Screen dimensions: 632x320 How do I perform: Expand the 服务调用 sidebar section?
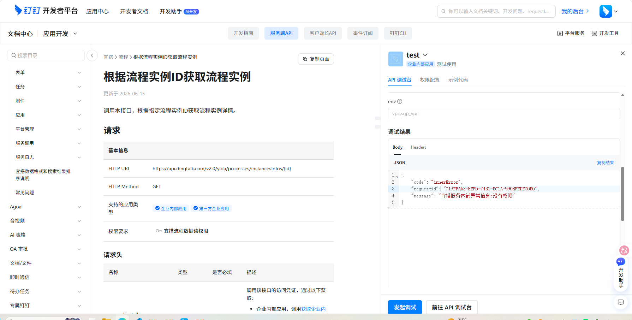pos(79,143)
